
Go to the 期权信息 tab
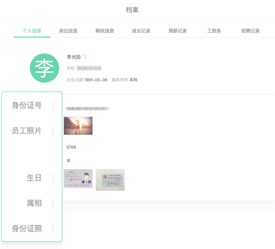point(105,31)
